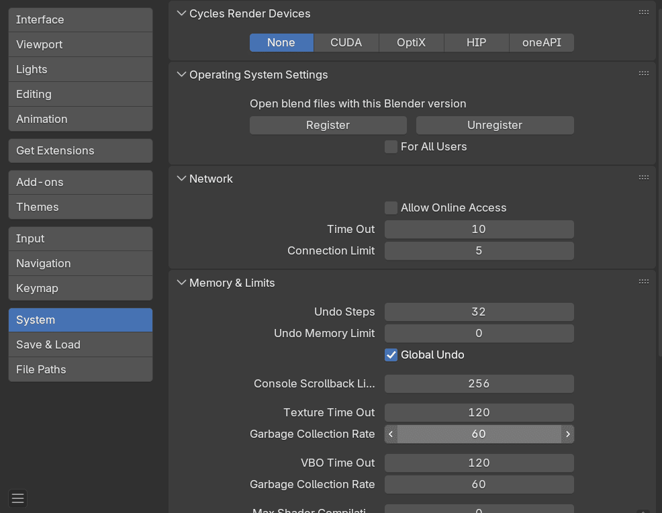This screenshot has height=513, width=662.
Task: Click the grip icon on Cycles Render Devices header
Action: tap(644, 11)
